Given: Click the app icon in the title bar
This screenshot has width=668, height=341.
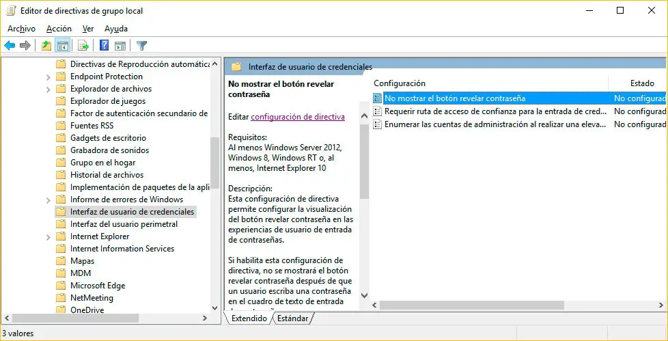Looking at the screenshot, I should tap(11, 11).
